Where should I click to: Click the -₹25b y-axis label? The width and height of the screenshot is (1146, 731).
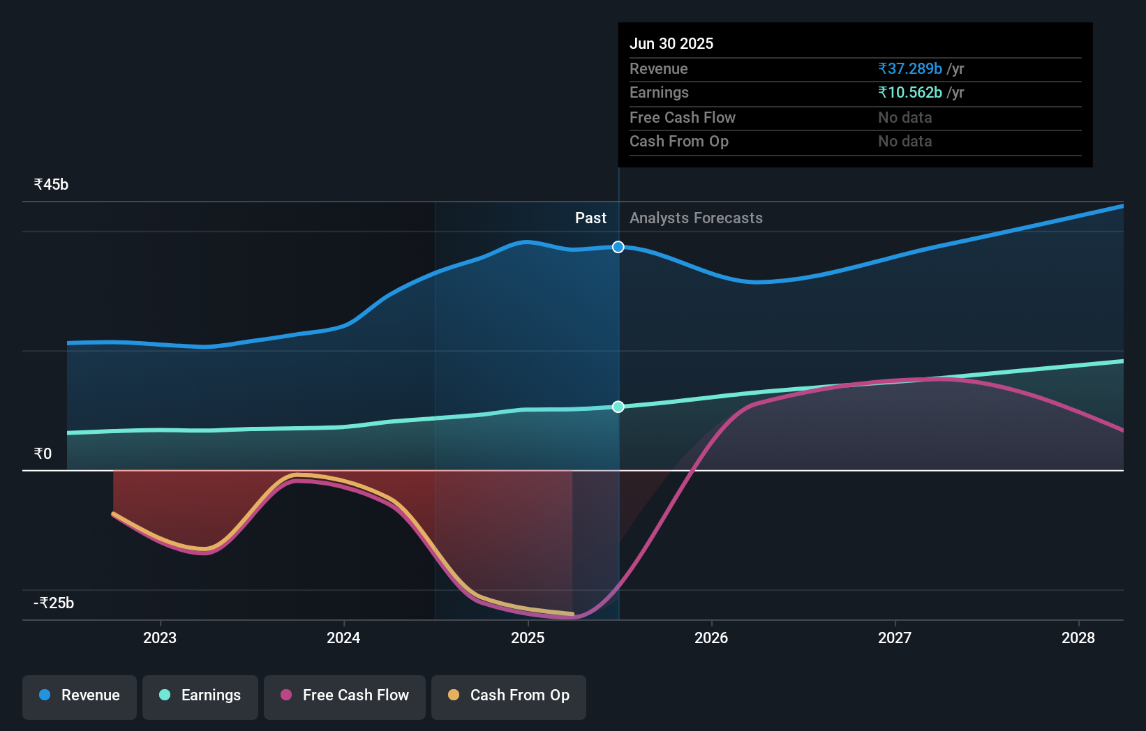tap(54, 603)
